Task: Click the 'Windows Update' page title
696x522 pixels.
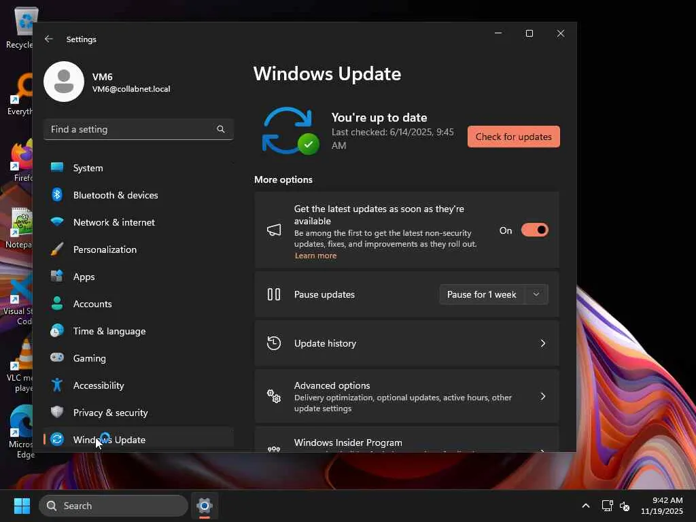Action: pos(327,73)
